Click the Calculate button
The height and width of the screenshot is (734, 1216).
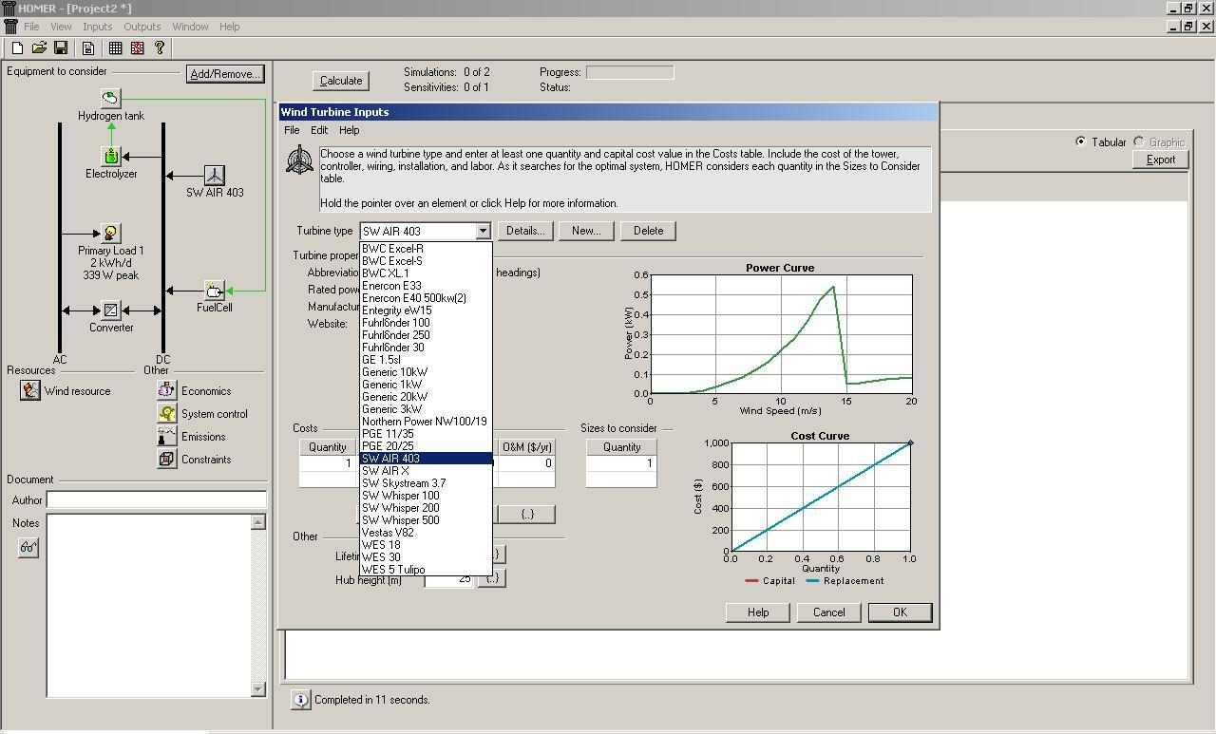(341, 81)
